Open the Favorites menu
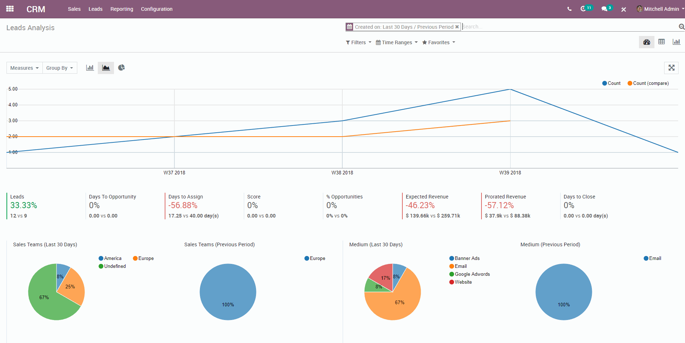The width and height of the screenshot is (685, 343). point(438,42)
